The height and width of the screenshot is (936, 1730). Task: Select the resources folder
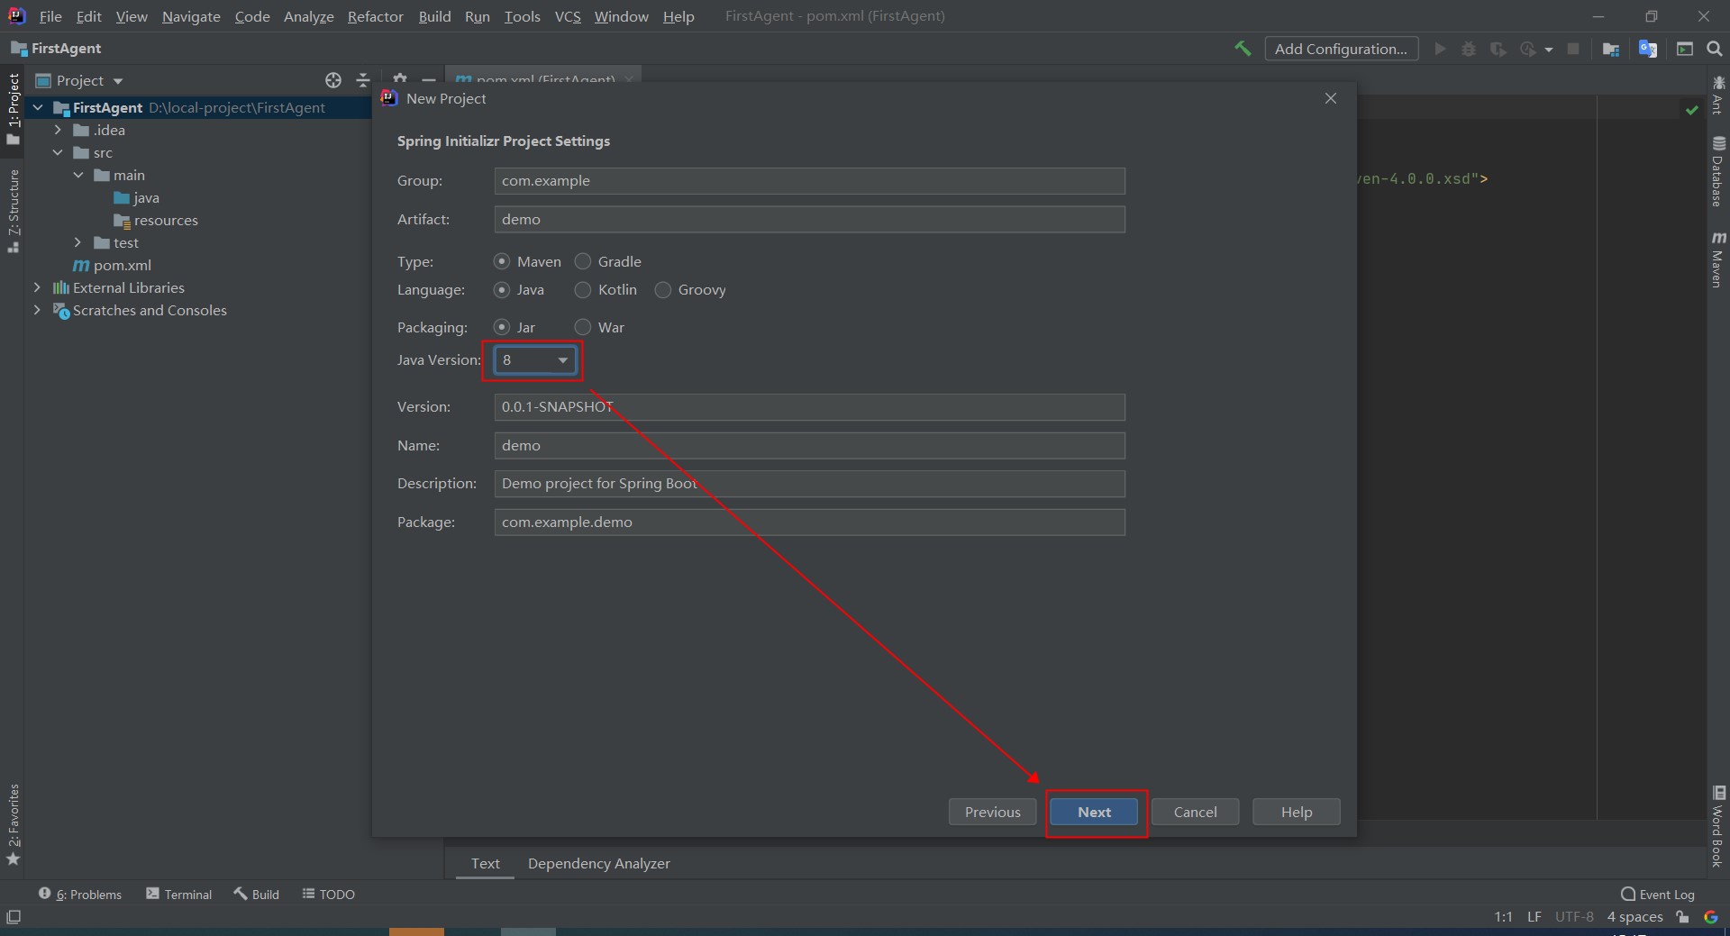click(x=156, y=220)
